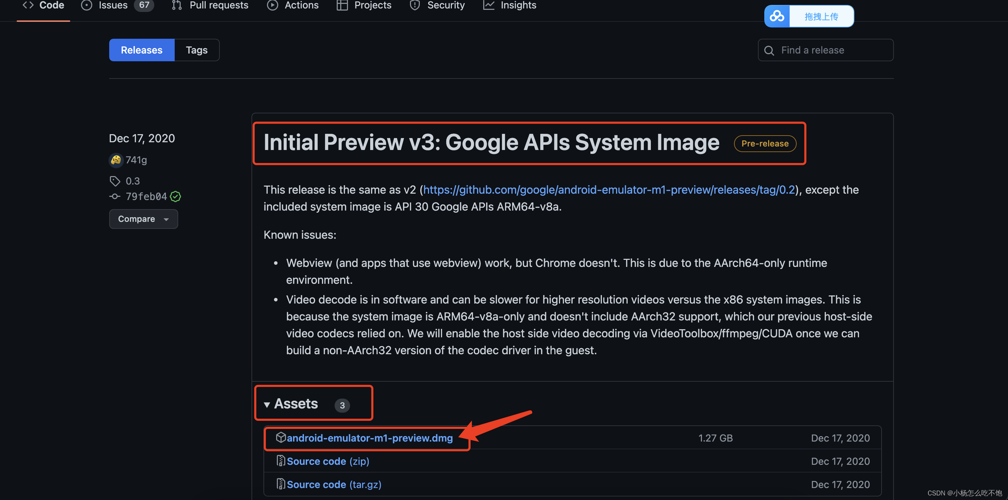Click the verified commit checkmark badge
1008x500 pixels.
point(175,196)
